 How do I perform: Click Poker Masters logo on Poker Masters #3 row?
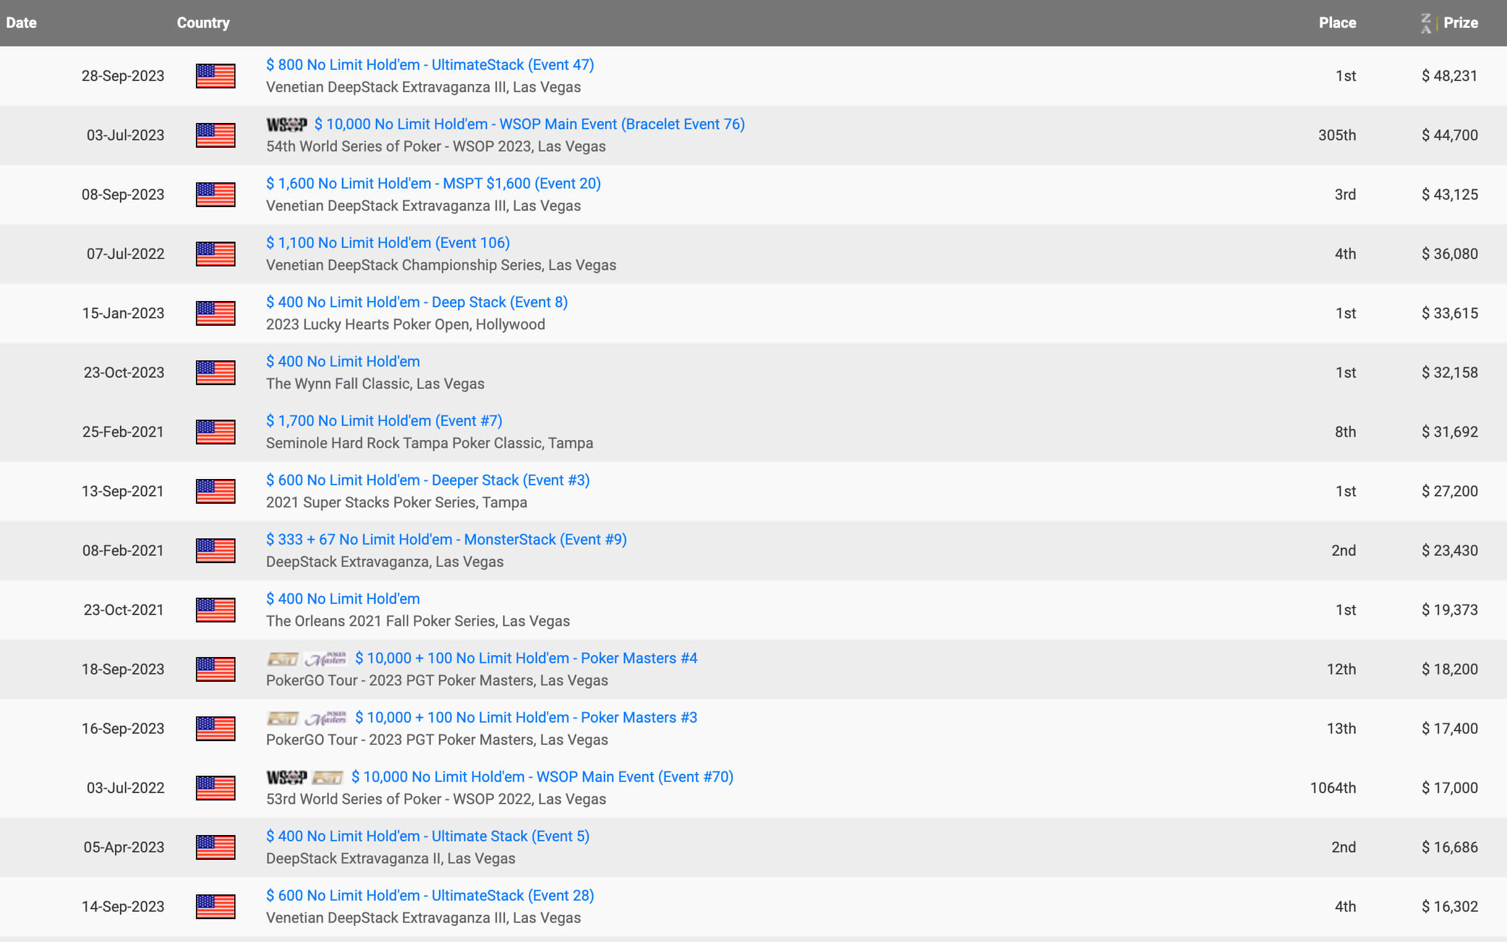(325, 718)
